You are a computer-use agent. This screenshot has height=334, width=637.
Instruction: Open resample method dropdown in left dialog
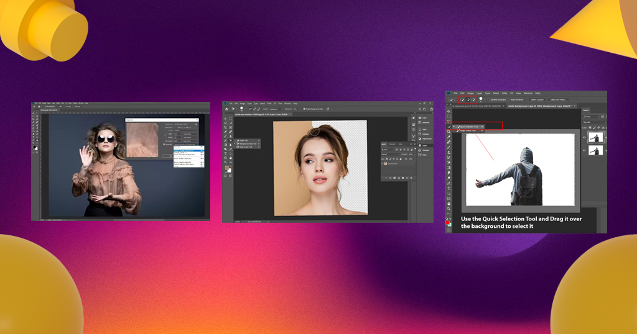tap(185, 145)
